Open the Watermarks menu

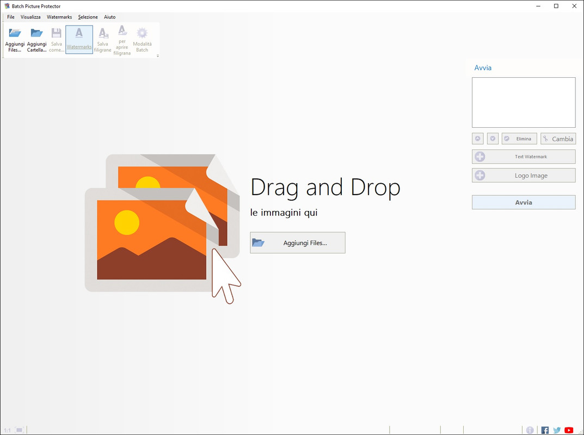click(59, 17)
